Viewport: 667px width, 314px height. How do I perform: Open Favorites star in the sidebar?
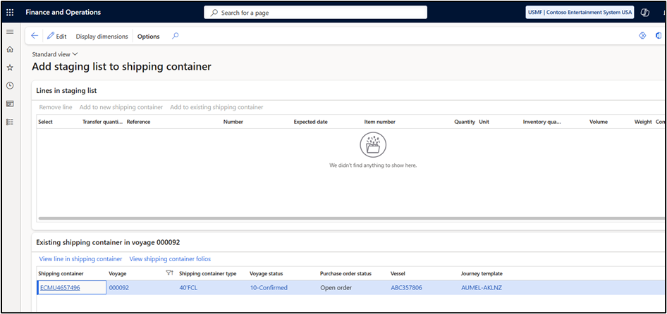tap(10, 68)
